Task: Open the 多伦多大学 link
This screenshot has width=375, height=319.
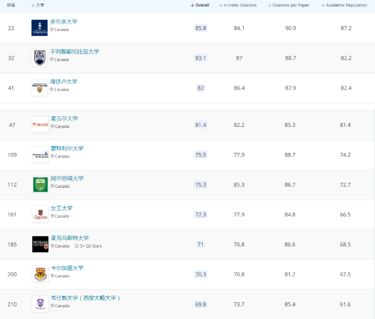Action: pos(63,22)
